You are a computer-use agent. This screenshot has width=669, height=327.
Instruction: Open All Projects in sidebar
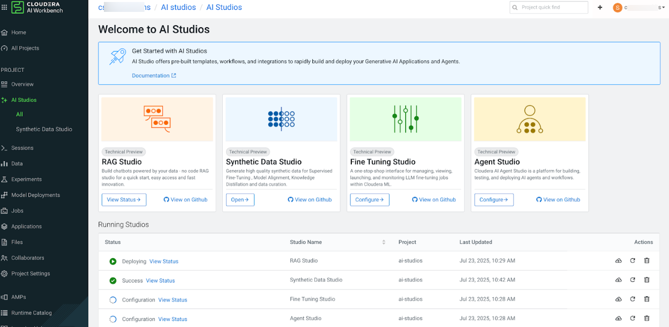[x=25, y=49]
